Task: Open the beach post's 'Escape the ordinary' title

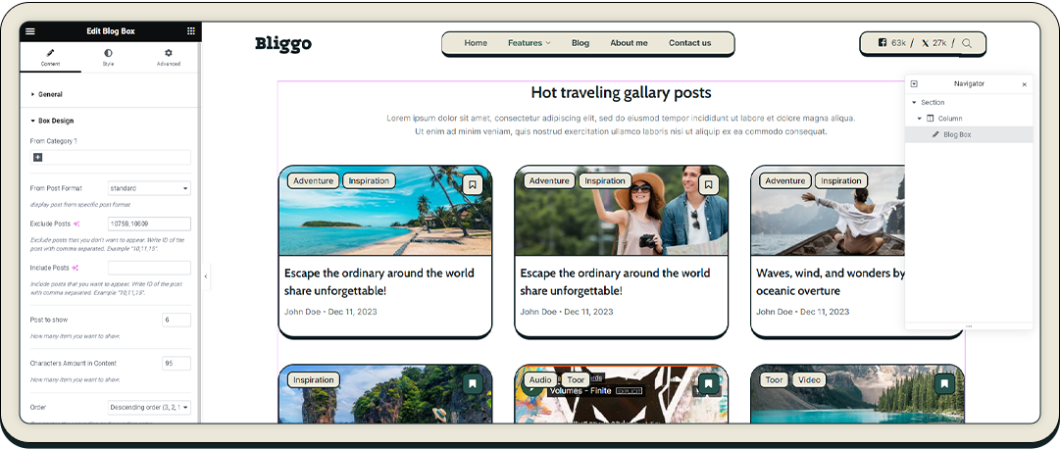Action: [x=379, y=282]
